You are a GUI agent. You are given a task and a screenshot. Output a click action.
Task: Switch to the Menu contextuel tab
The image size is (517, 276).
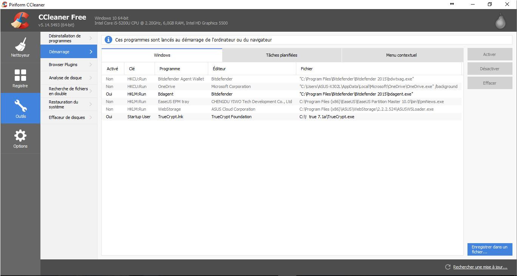click(x=402, y=55)
